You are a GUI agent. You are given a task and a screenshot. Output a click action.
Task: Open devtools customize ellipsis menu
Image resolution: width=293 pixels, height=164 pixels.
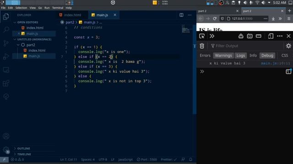pyautogui.click(x=280, y=36)
